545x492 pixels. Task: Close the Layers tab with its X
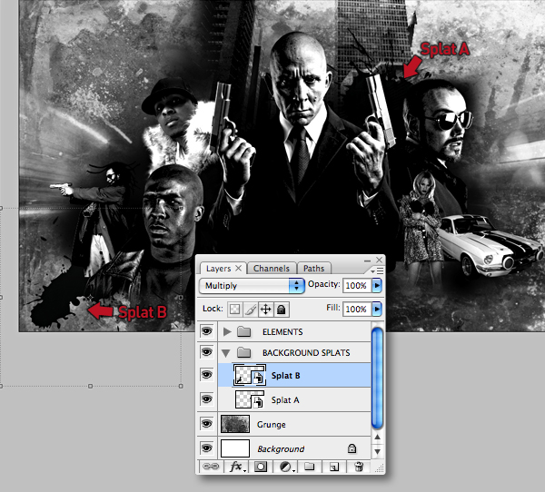[238, 268]
